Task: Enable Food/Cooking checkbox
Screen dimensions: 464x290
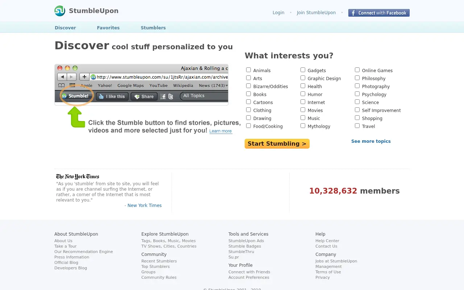Action: point(248,126)
